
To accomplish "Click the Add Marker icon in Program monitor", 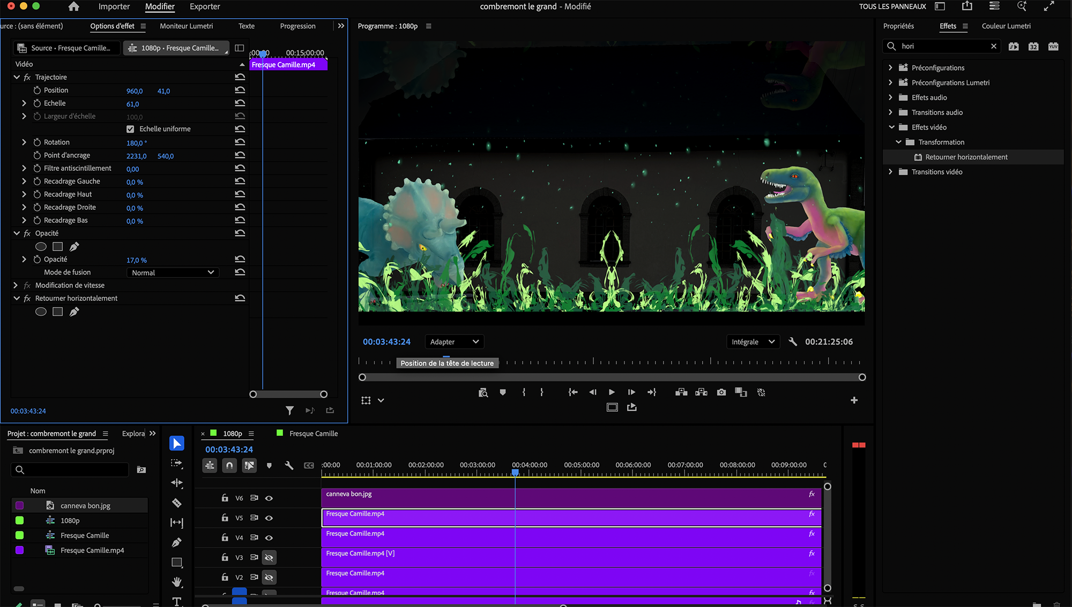I will (x=502, y=392).
